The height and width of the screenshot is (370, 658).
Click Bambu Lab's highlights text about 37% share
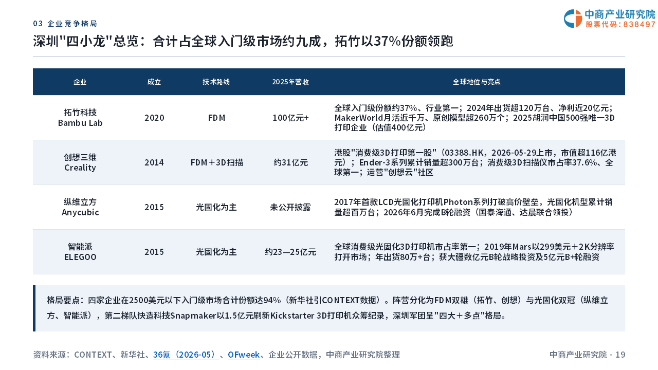pyautogui.click(x=474, y=118)
